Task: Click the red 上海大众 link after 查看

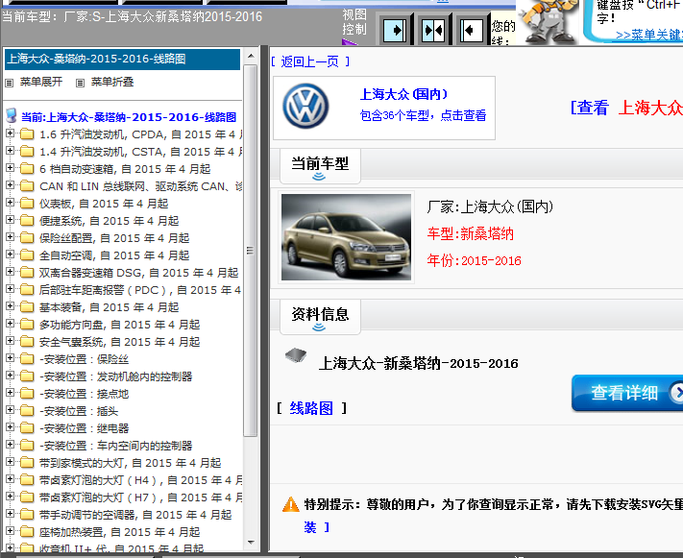Action: pyautogui.click(x=650, y=108)
